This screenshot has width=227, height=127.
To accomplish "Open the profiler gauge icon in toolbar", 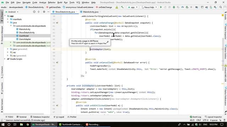I will coord(183,7).
